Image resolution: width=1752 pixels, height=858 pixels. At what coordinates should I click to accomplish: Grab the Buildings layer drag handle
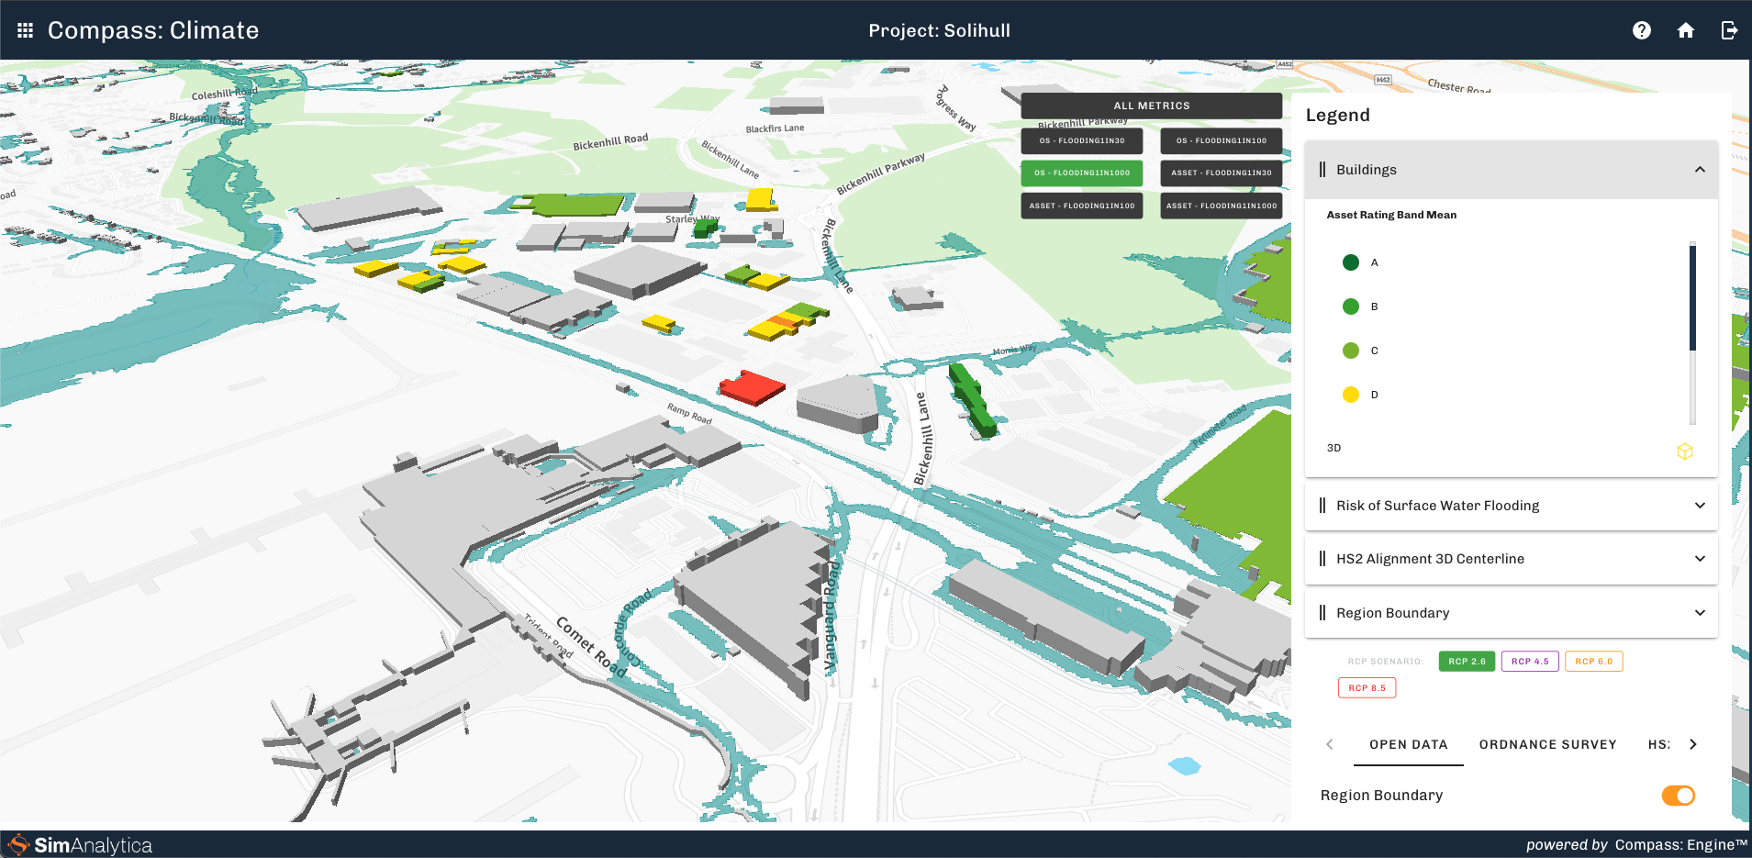[x=1322, y=170]
